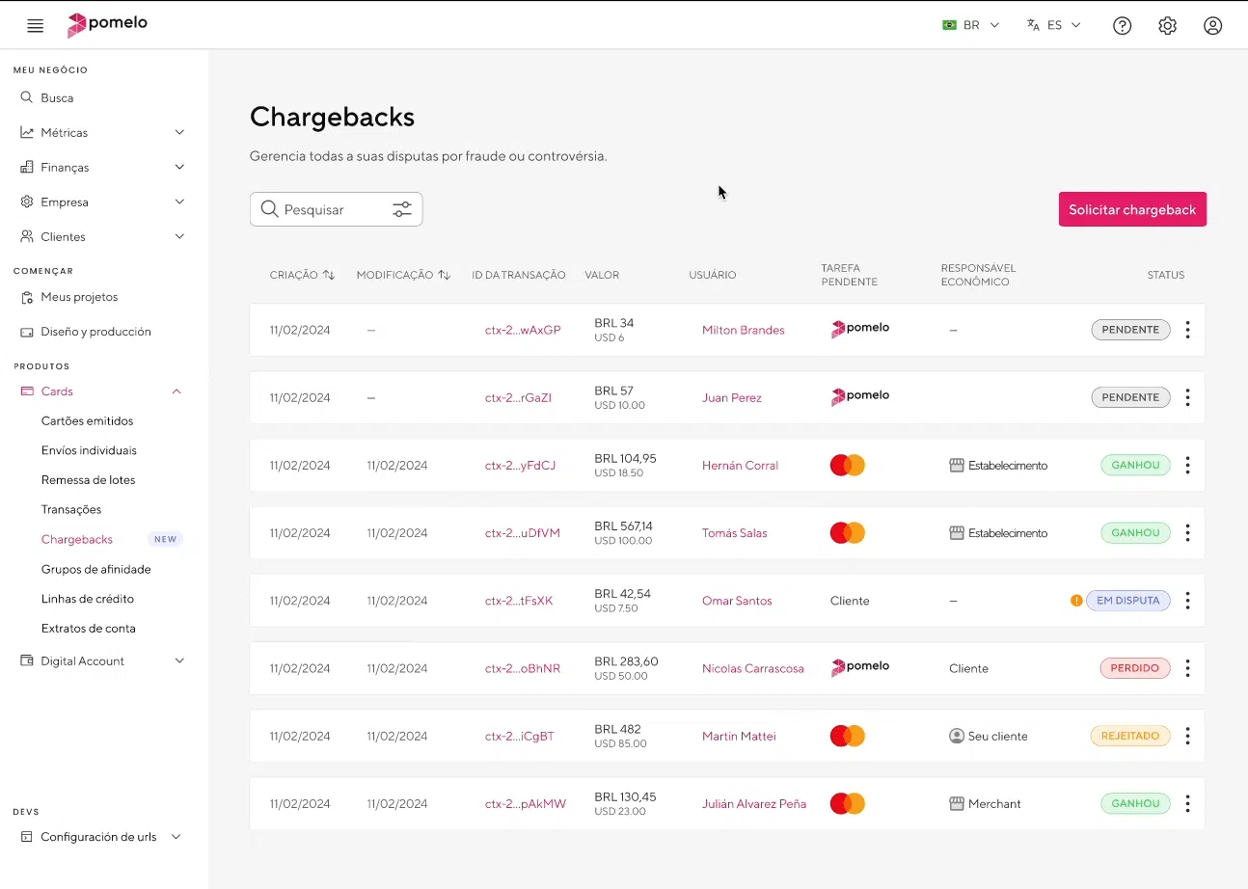Sort the table by Criação column
Viewport: 1248px width, 889px height.
329,275
